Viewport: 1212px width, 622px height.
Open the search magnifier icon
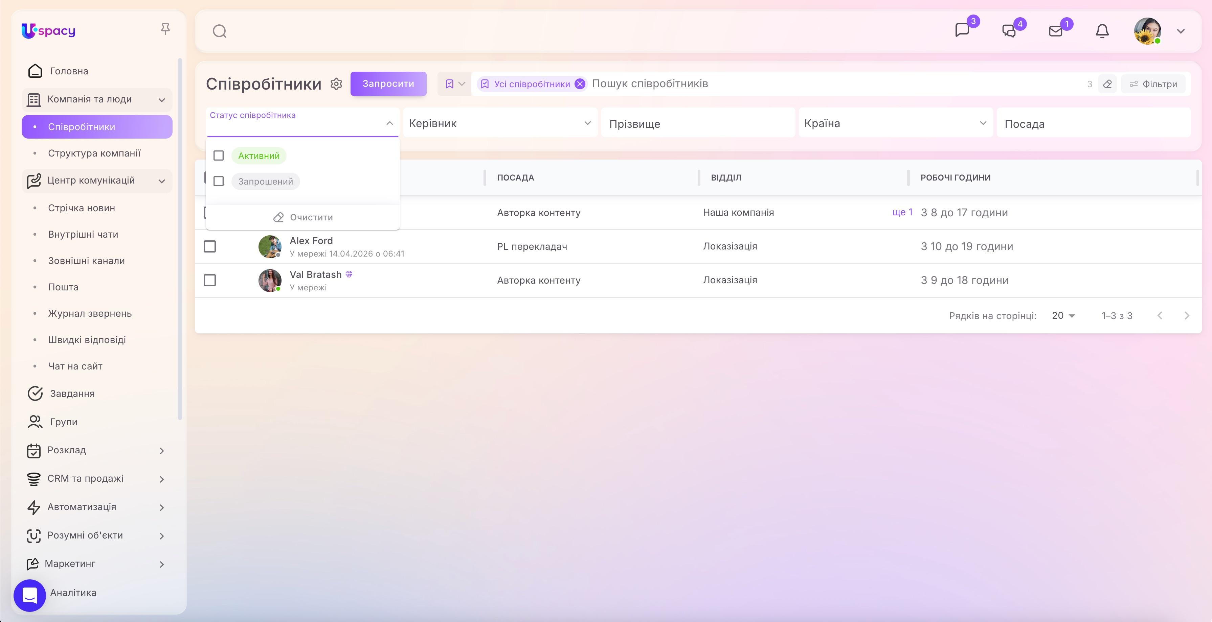pyautogui.click(x=220, y=31)
